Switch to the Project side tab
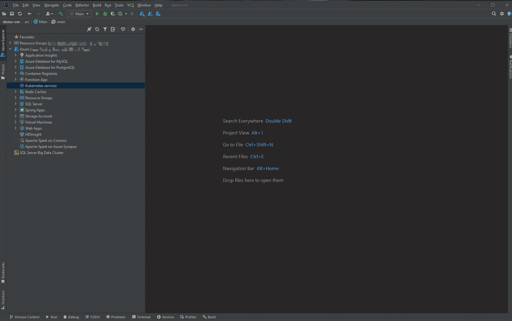 (x=3, y=72)
